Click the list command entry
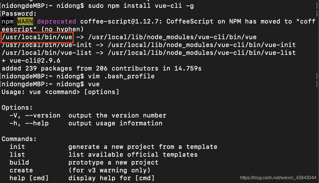Viewport: 319px width, 183px height. click(x=17, y=154)
